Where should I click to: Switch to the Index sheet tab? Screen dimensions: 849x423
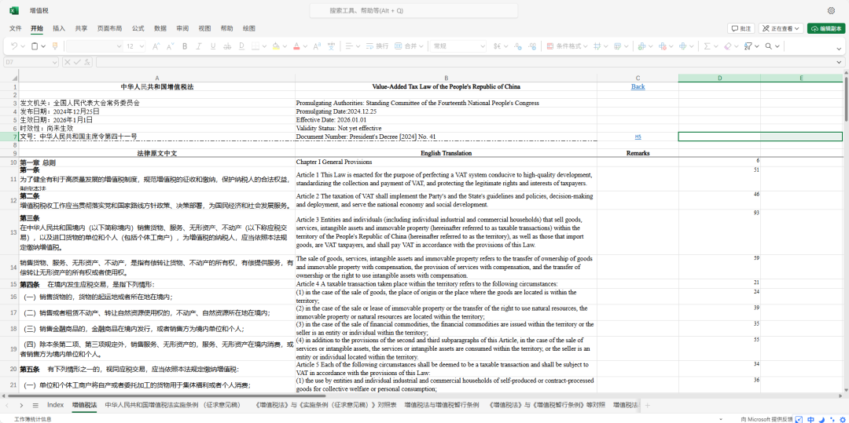[x=55, y=405]
